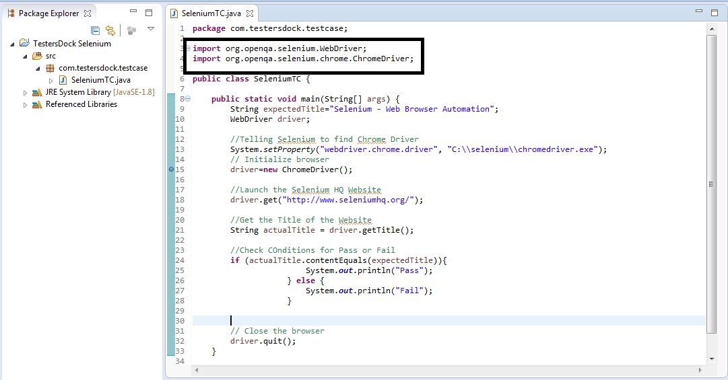The image size is (728, 380).
Task: Select TestersDock Selenium project icon
Action: point(24,43)
